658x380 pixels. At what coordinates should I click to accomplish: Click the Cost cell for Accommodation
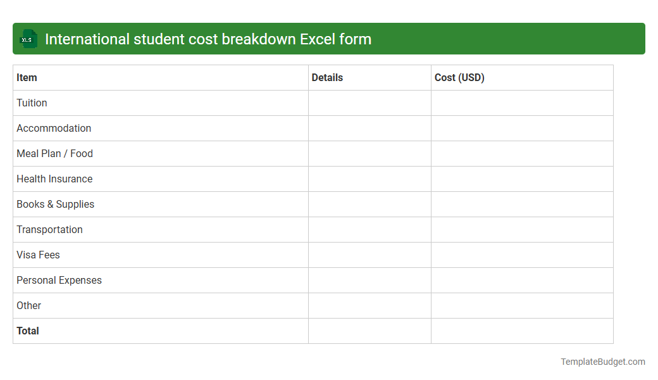(x=522, y=128)
